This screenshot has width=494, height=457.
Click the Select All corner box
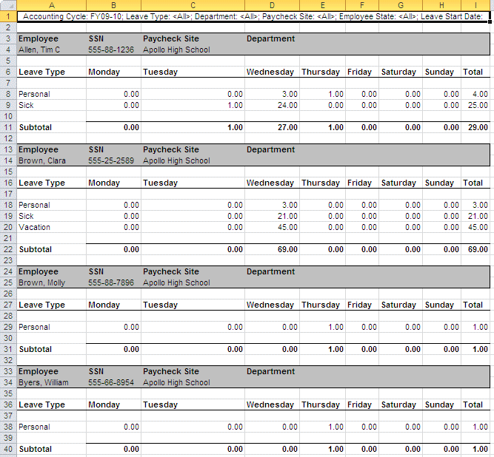click(x=8, y=5)
